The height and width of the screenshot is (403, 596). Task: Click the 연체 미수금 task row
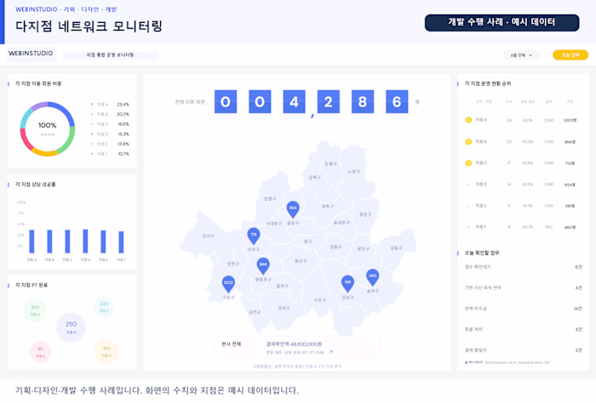[x=523, y=309]
